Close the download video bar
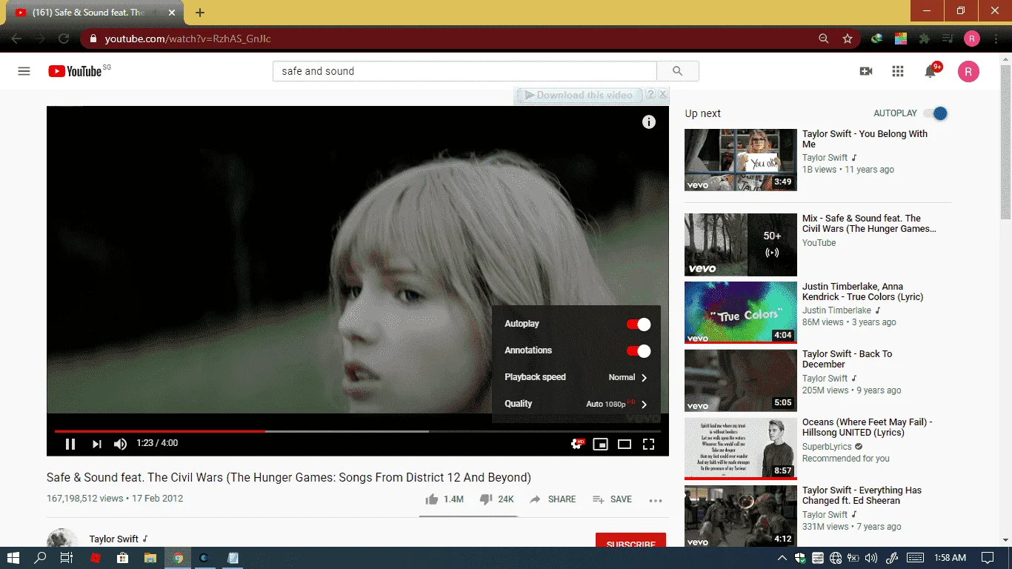Screen dimensions: 1012x569 pyautogui.click(x=663, y=95)
